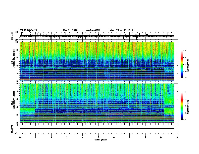Click the "8" kHz tick of ch.1 spectrogram

coord(17,50)
